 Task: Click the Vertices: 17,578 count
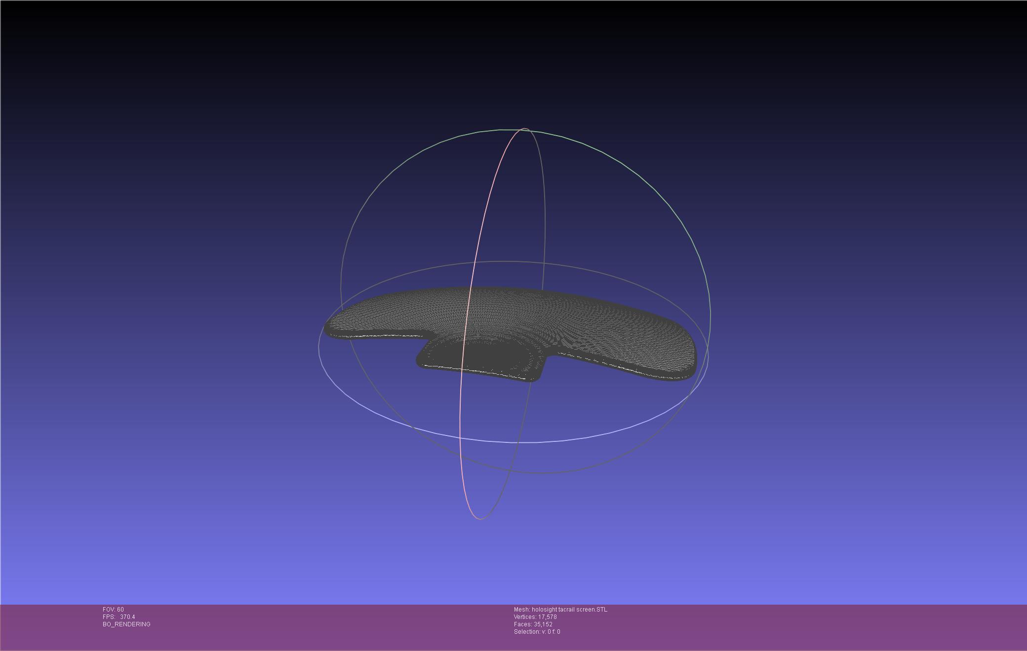(535, 617)
